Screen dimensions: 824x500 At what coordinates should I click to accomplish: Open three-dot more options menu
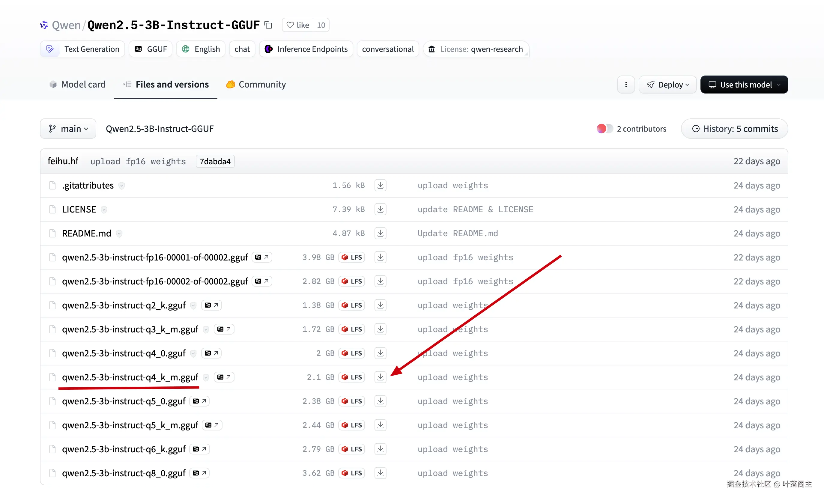point(626,85)
